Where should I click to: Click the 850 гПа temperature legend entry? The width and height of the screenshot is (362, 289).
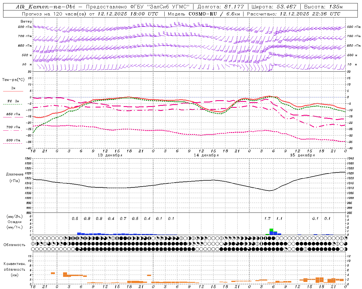click(13, 114)
